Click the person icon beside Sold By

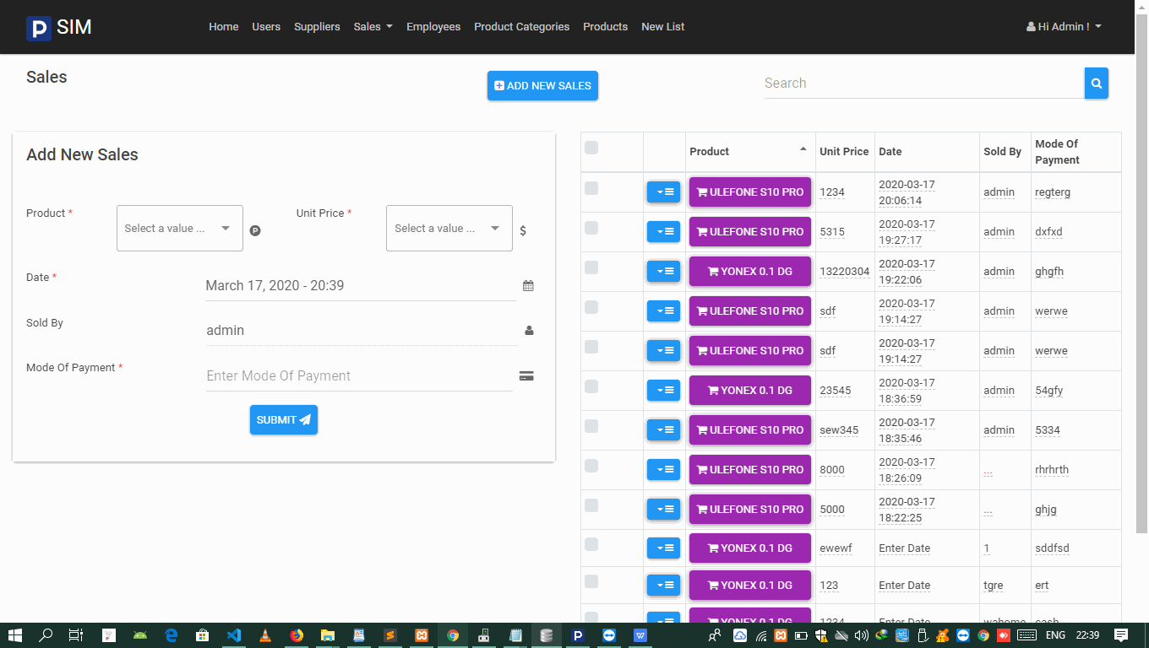(x=529, y=331)
